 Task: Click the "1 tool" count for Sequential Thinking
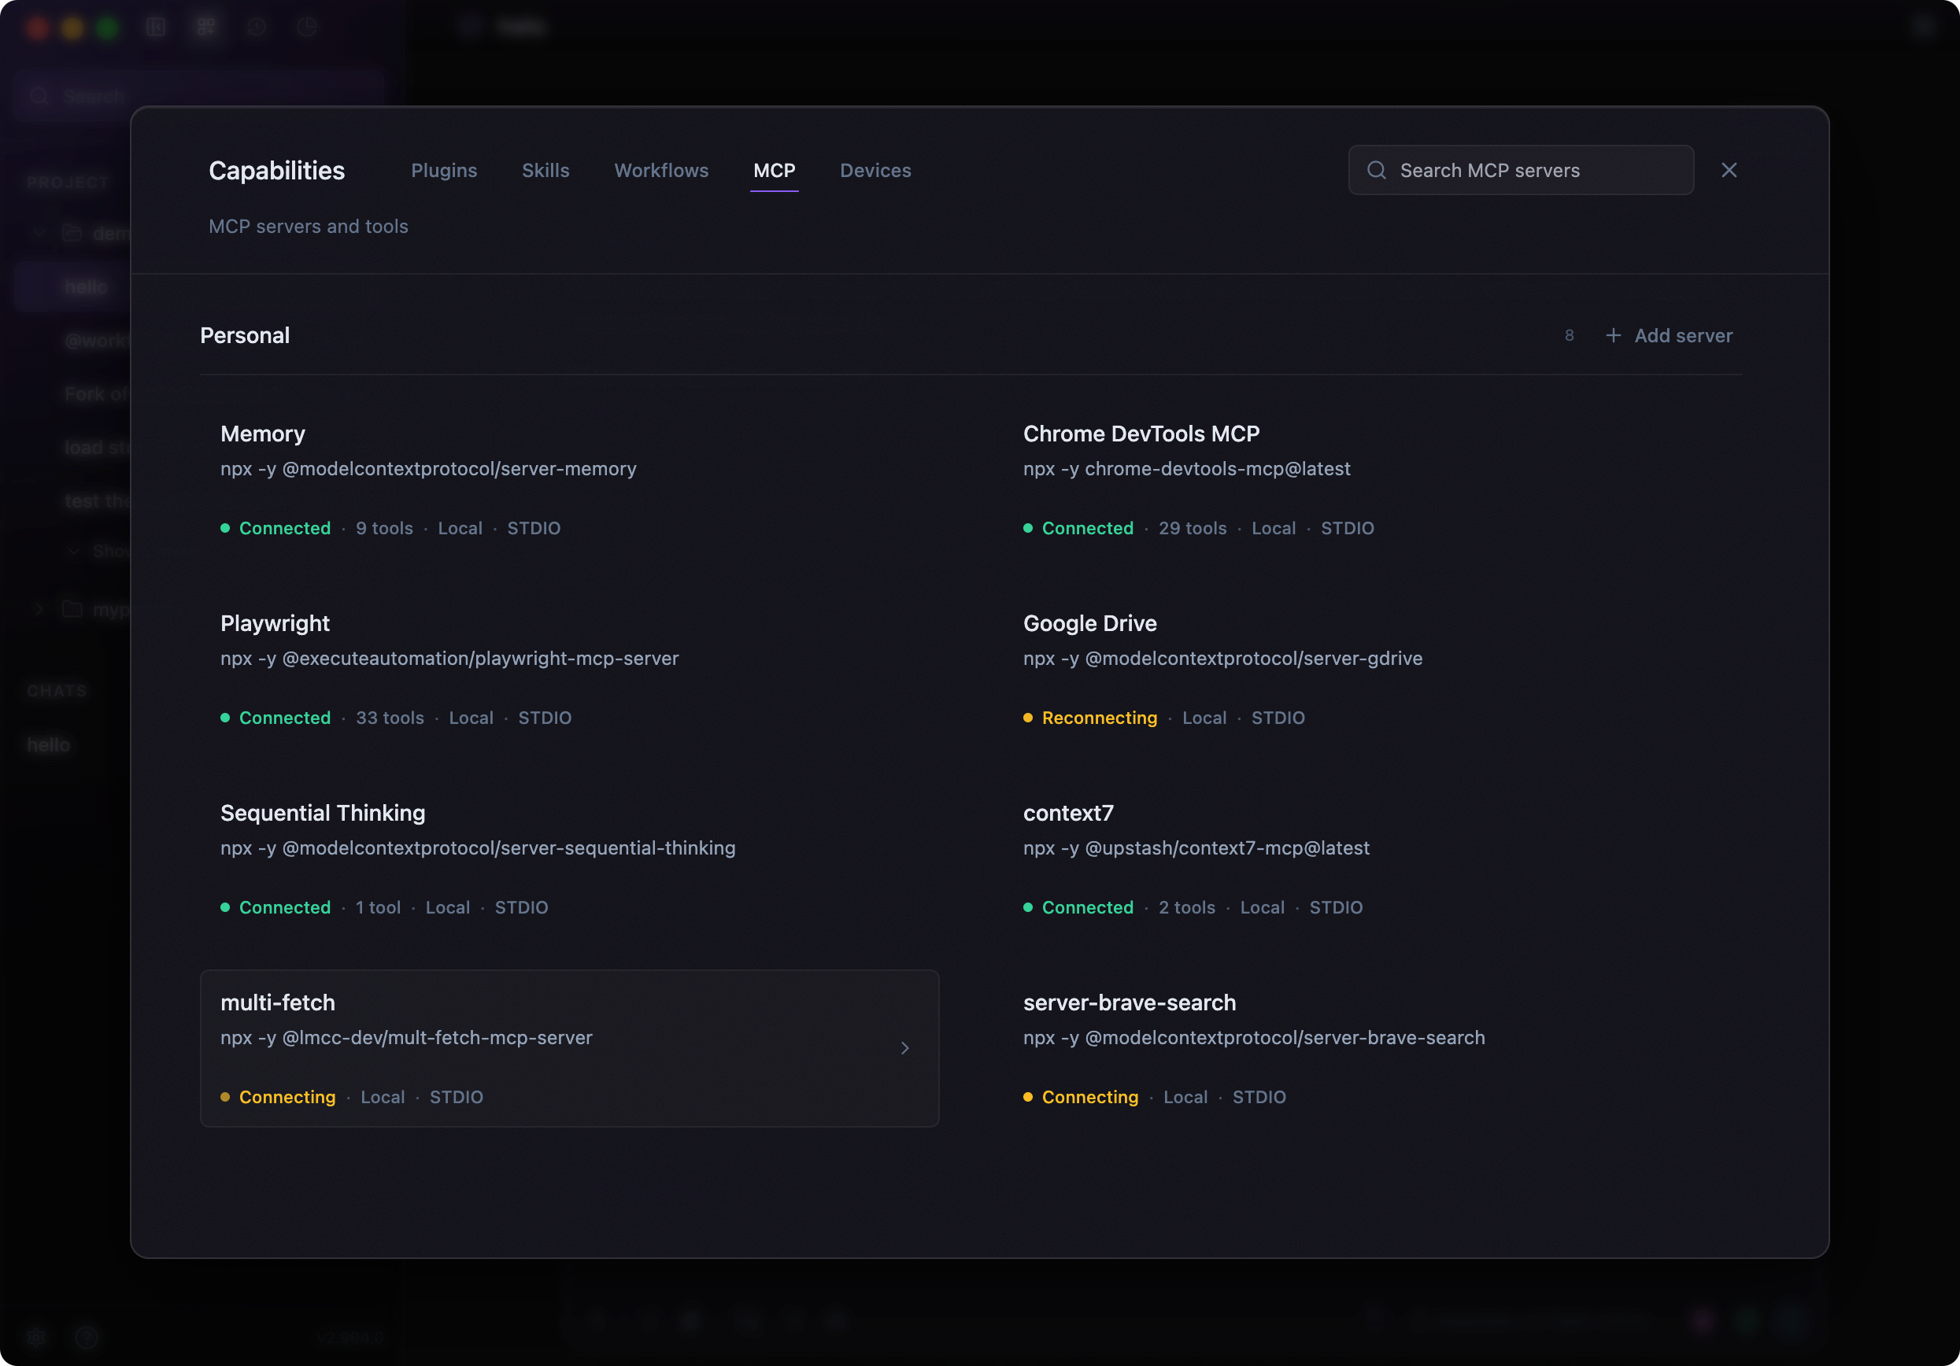point(378,907)
